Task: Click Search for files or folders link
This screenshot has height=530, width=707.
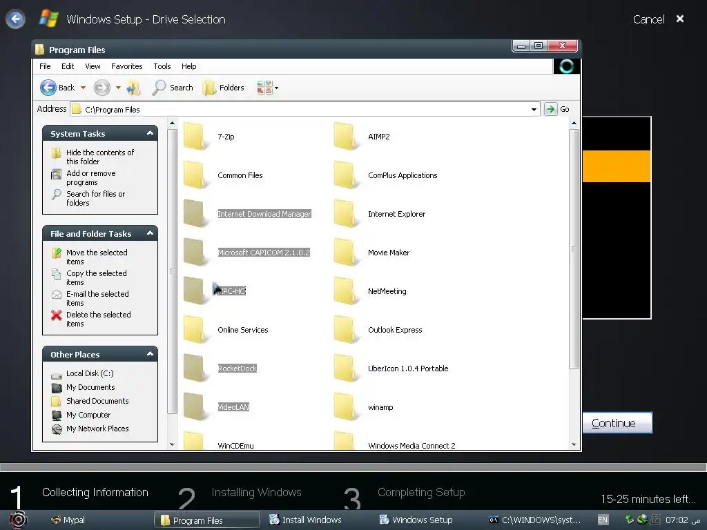Action: (95, 198)
